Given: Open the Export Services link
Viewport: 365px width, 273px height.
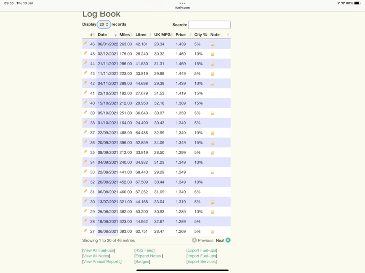Looking at the screenshot, I should click(202, 261).
